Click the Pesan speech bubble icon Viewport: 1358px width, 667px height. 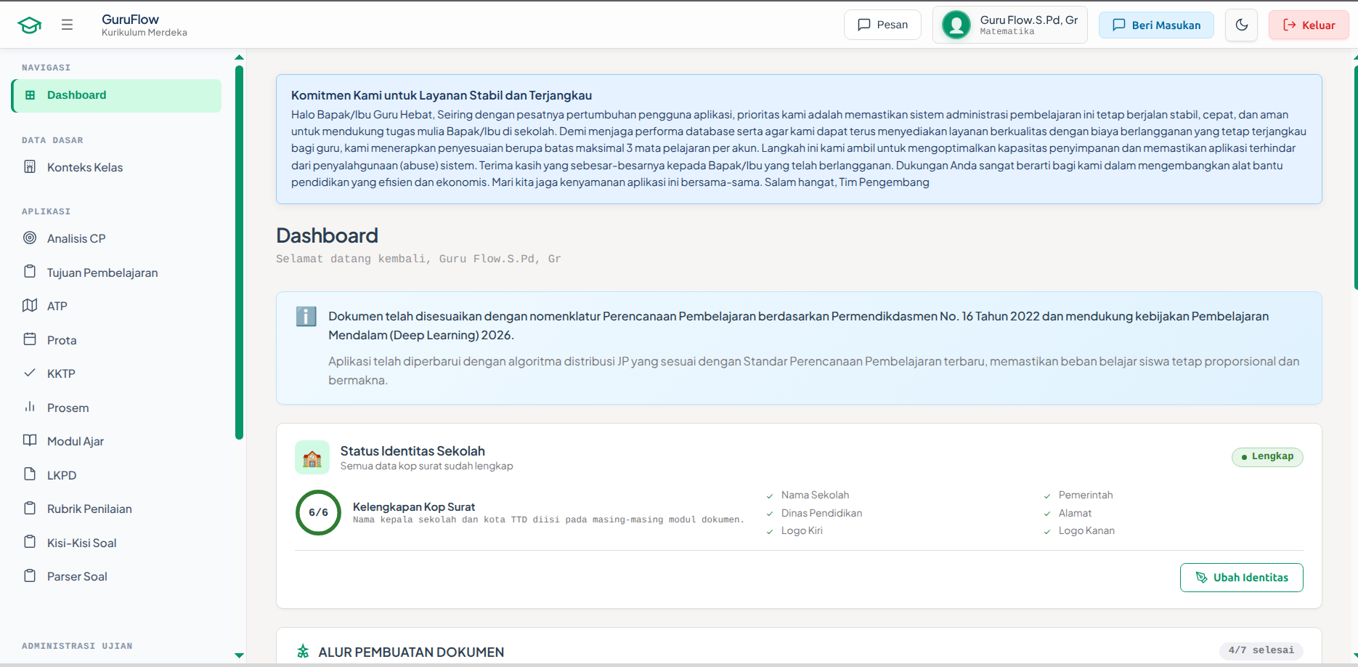(x=864, y=25)
